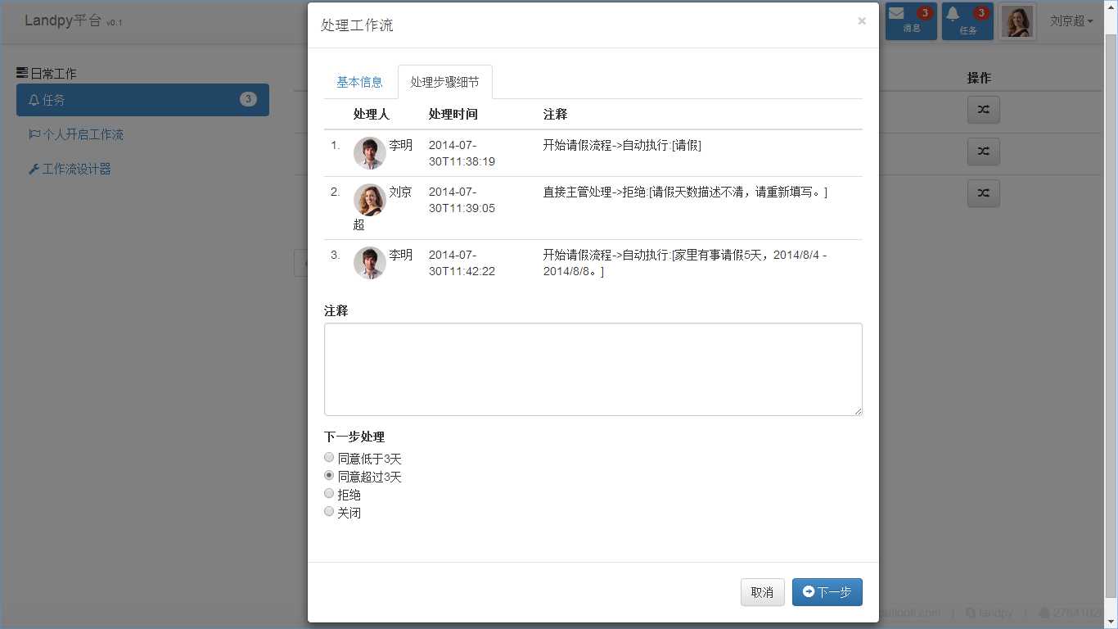1118x629 pixels.
Task: Click the second shuffle action icon under 操作
Action: click(983, 152)
